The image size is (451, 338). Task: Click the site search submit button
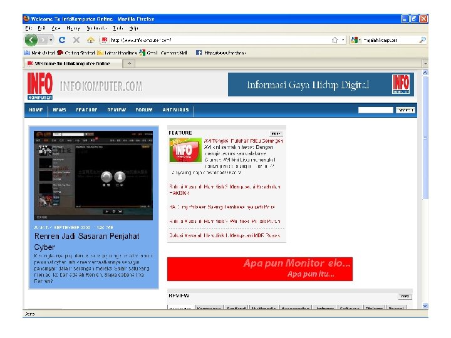tap(405, 110)
